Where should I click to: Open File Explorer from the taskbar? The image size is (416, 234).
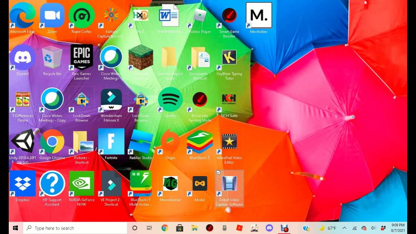(x=194, y=228)
